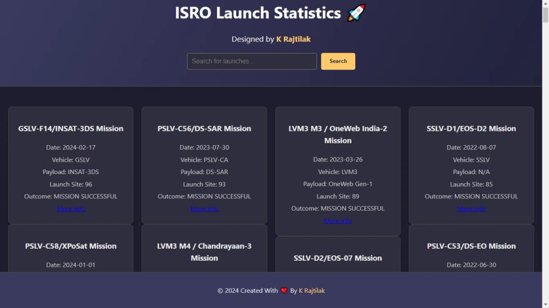
Task: Open More Info for GSLV-F14/INSAT-3DS Mission
Action: click(x=71, y=209)
